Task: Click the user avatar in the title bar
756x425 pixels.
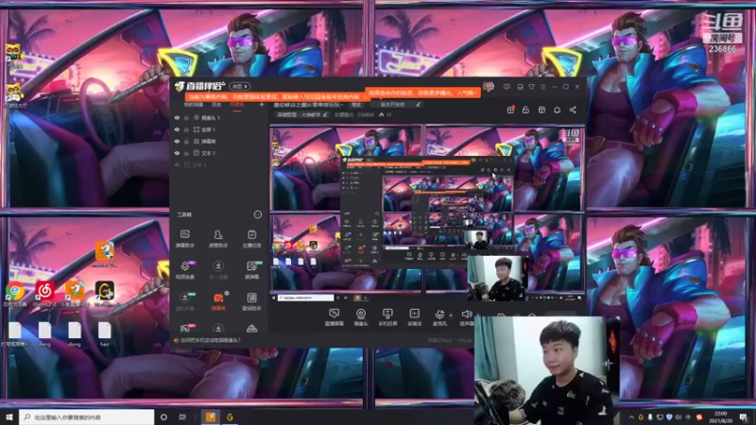Action: point(489,87)
